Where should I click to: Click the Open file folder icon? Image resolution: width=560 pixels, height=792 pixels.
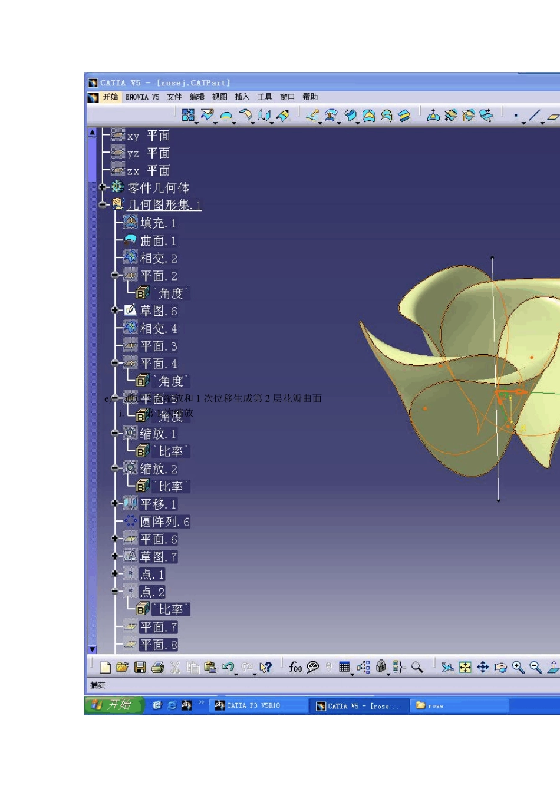(122, 667)
